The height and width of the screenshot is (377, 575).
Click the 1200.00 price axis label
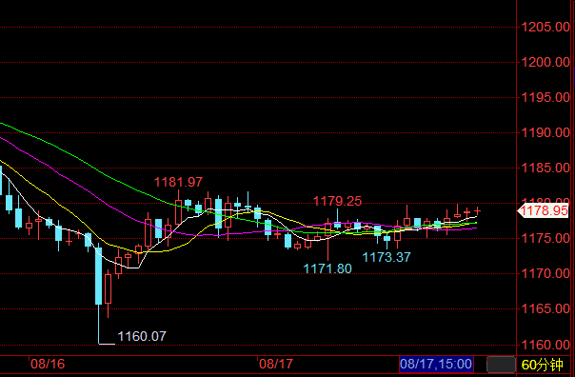coord(545,62)
